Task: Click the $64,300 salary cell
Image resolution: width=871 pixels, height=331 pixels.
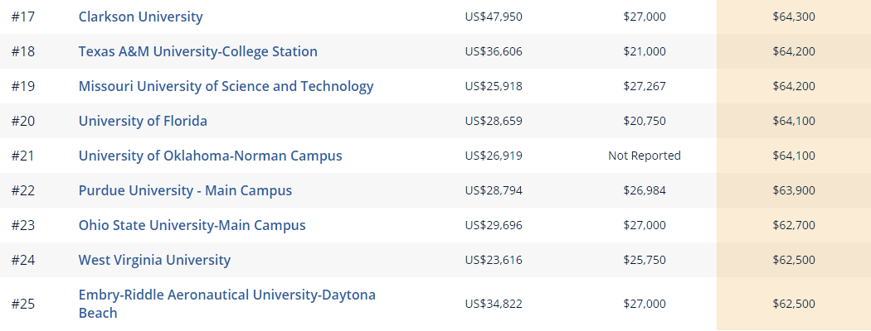Action: click(x=793, y=17)
